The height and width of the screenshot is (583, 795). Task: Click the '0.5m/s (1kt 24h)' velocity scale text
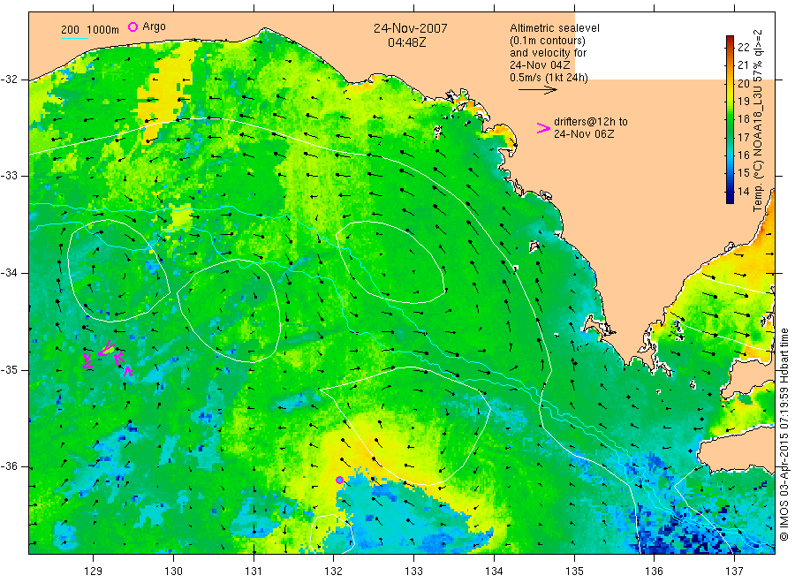pos(549,78)
